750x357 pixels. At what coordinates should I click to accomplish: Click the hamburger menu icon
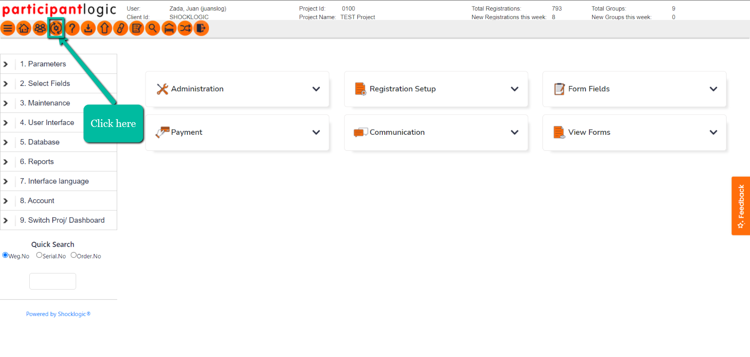(8, 28)
